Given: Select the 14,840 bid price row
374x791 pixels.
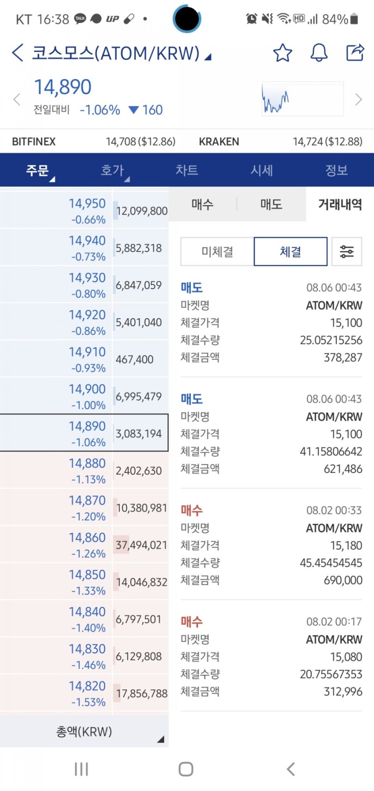Looking at the screenshot, I should point(84,619).
